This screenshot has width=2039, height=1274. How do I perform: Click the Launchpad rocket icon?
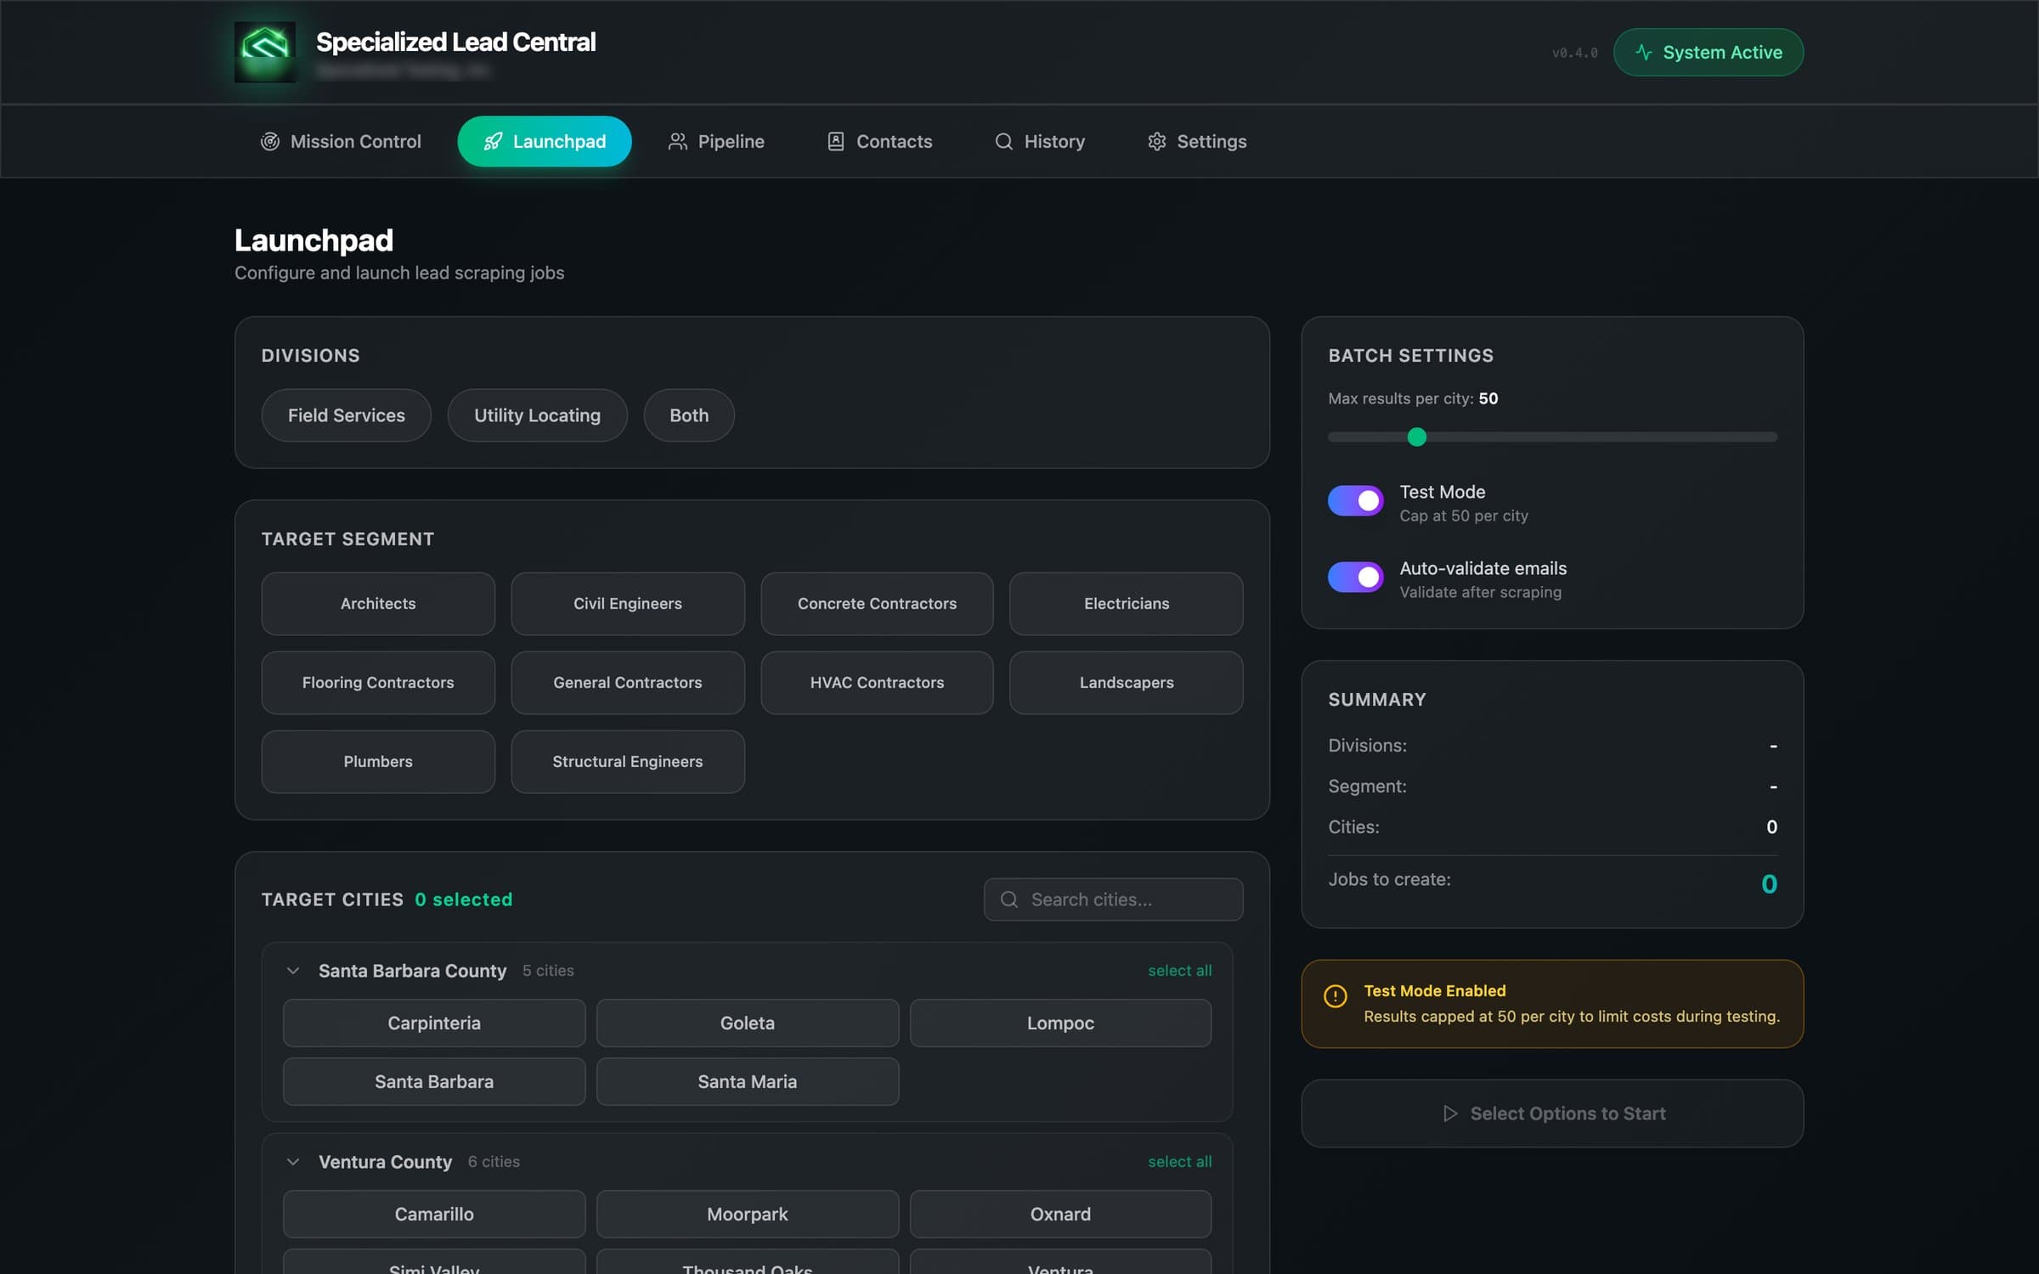pos(493,141)
